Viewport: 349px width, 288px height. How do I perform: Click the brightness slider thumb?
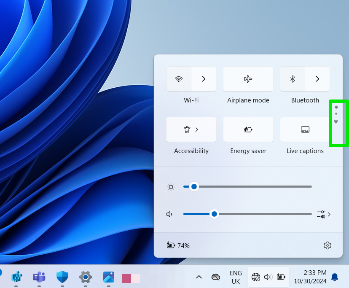tap(194, 187)
